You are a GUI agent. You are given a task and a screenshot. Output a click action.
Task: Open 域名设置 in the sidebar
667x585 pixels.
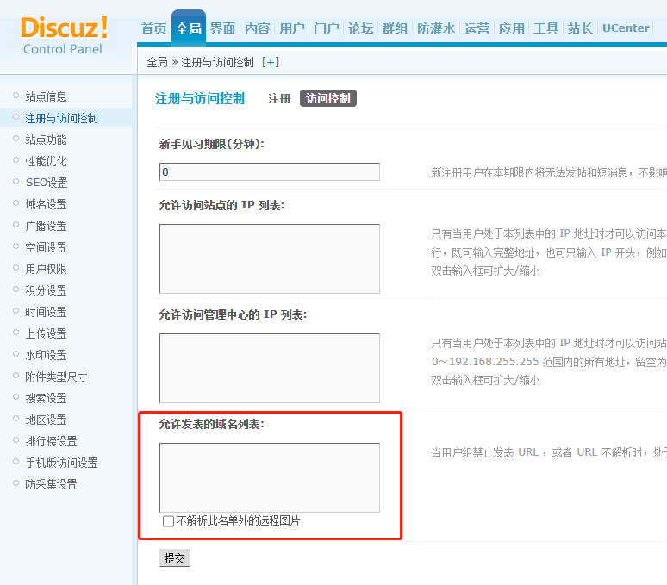tap(46, 204)
